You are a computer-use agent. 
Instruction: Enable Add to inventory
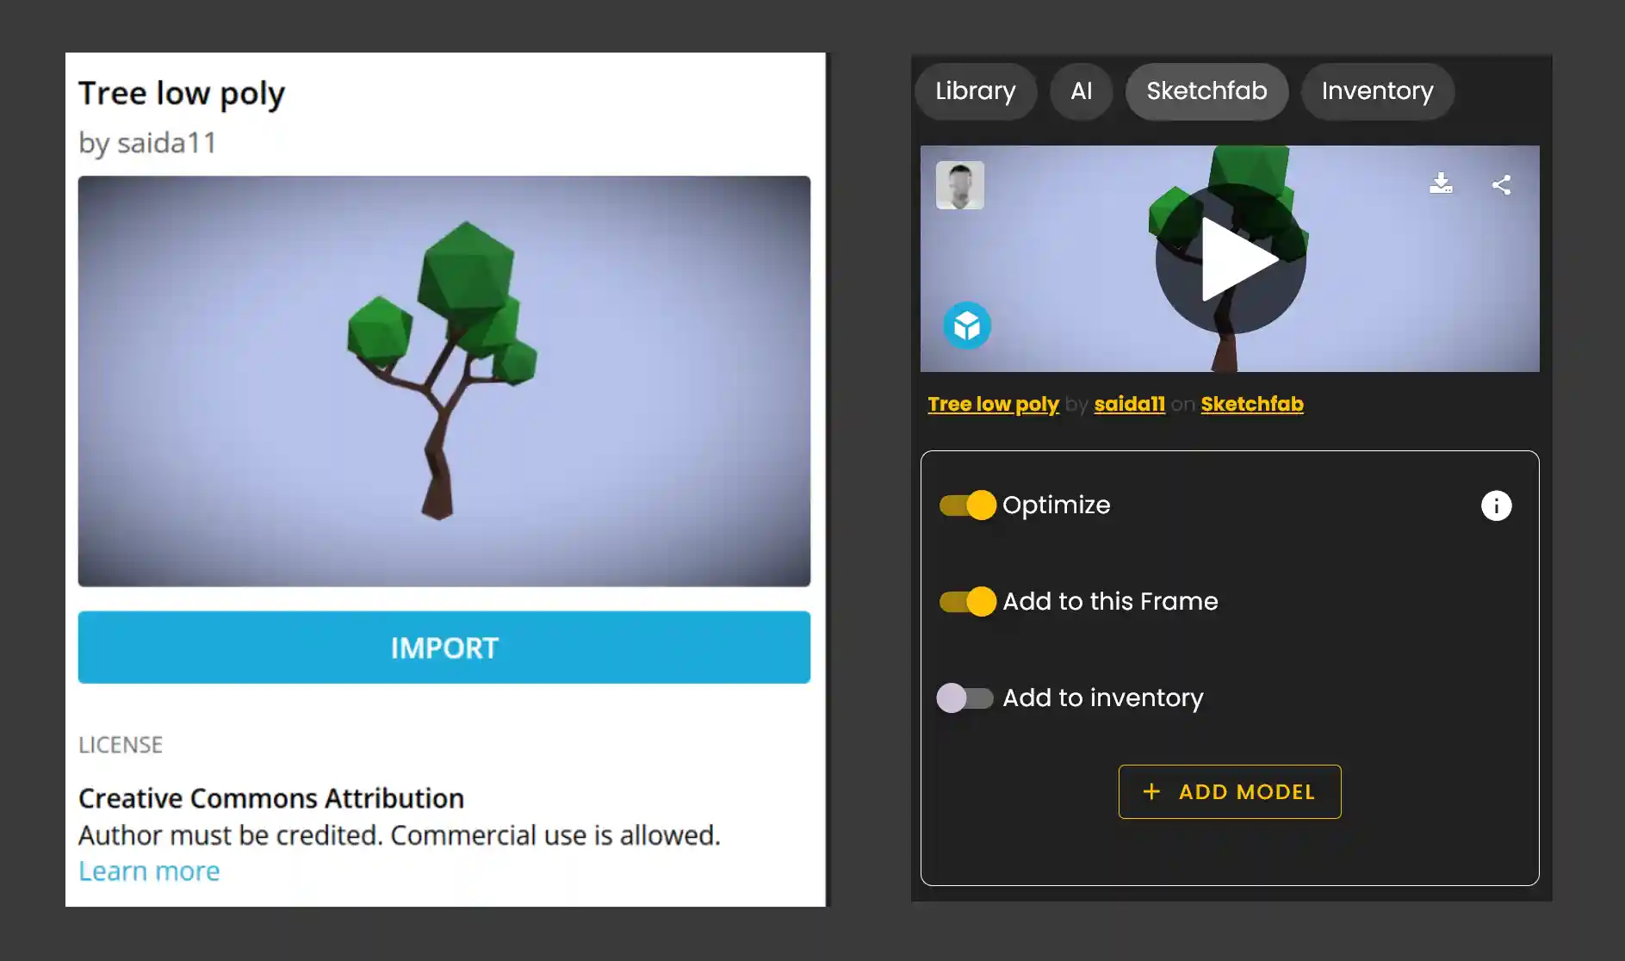964,698
